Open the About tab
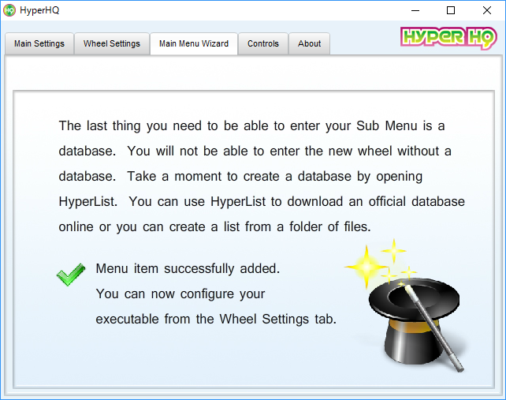Screen dimensions: 506x400 click(309, 43)
